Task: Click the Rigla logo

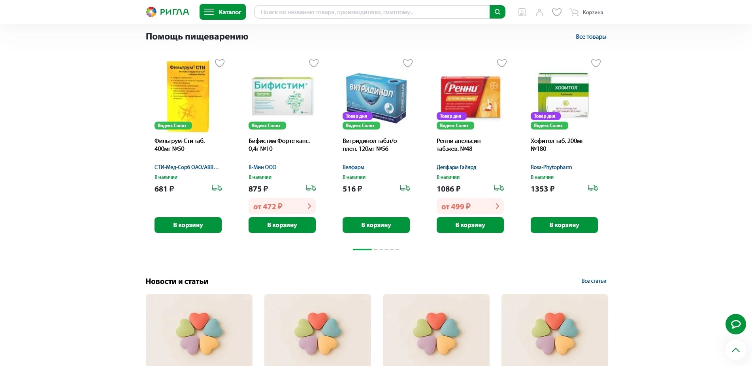Action: 168,12
